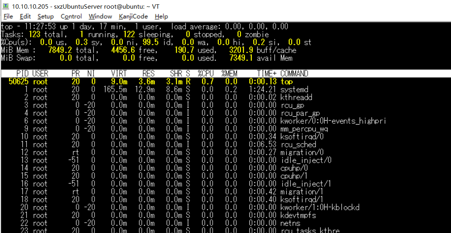Click the %CPU column header
This screenshot has width=451, height=233.
(206, 74)
